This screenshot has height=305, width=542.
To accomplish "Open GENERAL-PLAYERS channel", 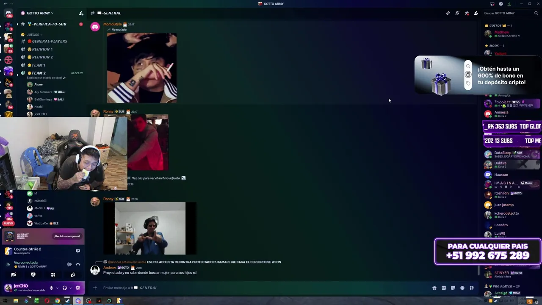I will (x=50, y=41).
